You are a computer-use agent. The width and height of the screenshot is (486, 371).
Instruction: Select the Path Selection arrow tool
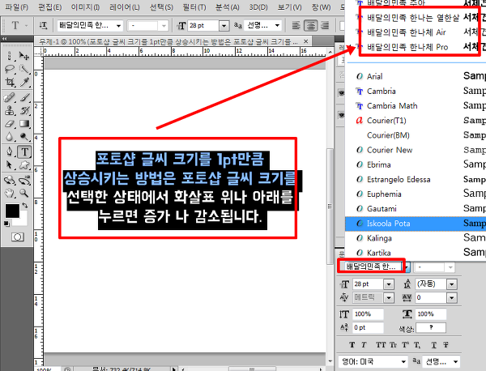tap(10, 164)
